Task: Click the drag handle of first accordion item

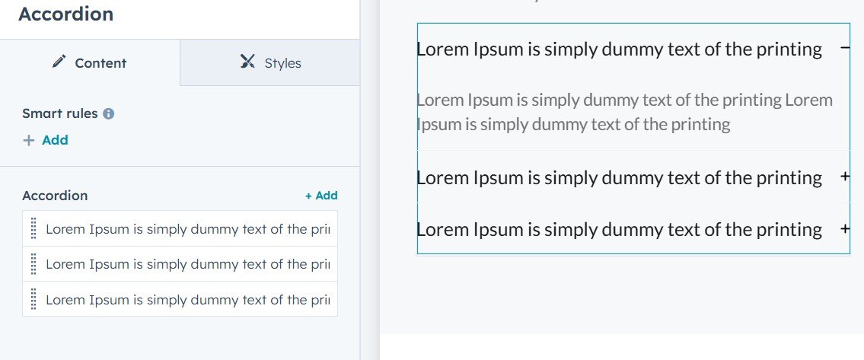Action: (33, 228)
